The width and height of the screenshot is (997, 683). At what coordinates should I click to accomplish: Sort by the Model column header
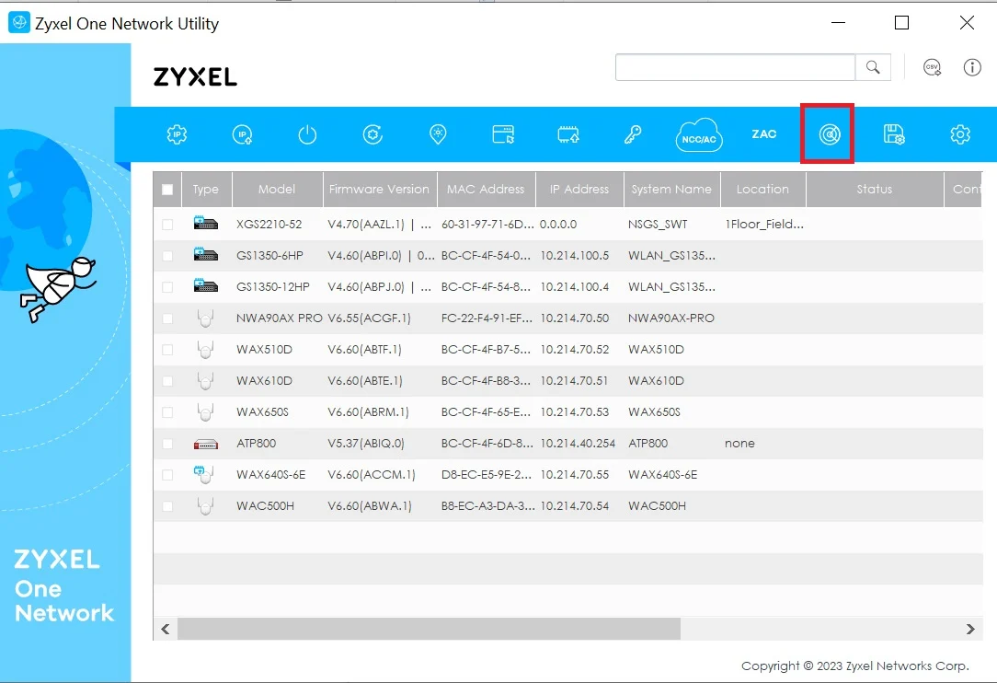click(277, 189)
